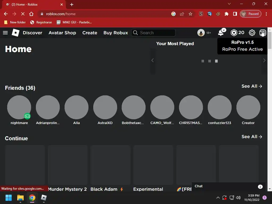
Task: Open the tab search chevron
Action: point(229,4)
